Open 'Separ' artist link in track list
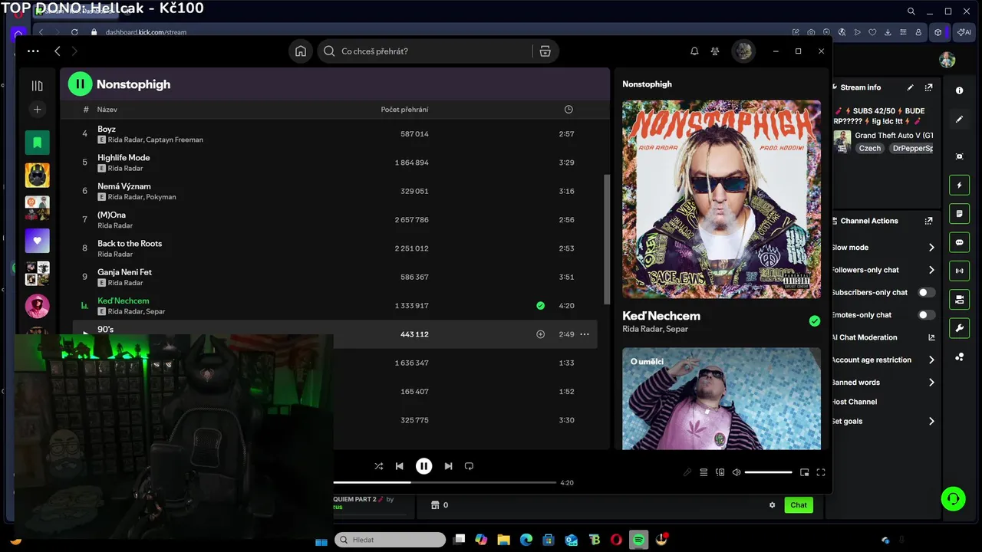 pos(156,312)
